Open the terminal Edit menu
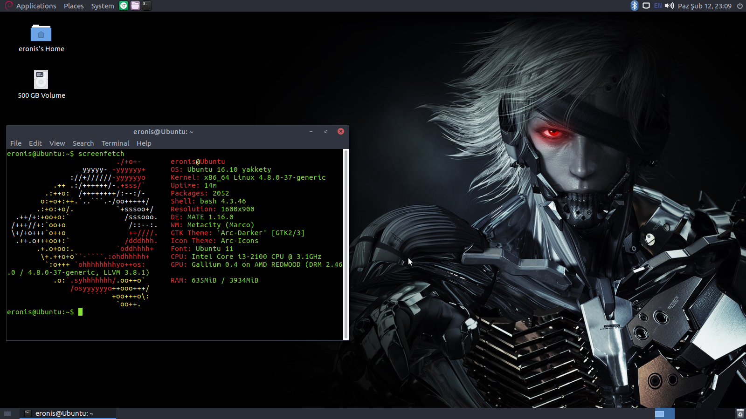The image size is (746, 419). pos(35,143)
